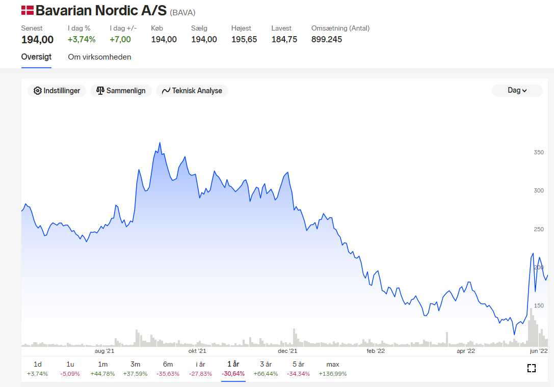Click the Teknisk Analyse line icon
Image resolution: width=554 pixels, height=387 pixels.
(x=166, y=91)
